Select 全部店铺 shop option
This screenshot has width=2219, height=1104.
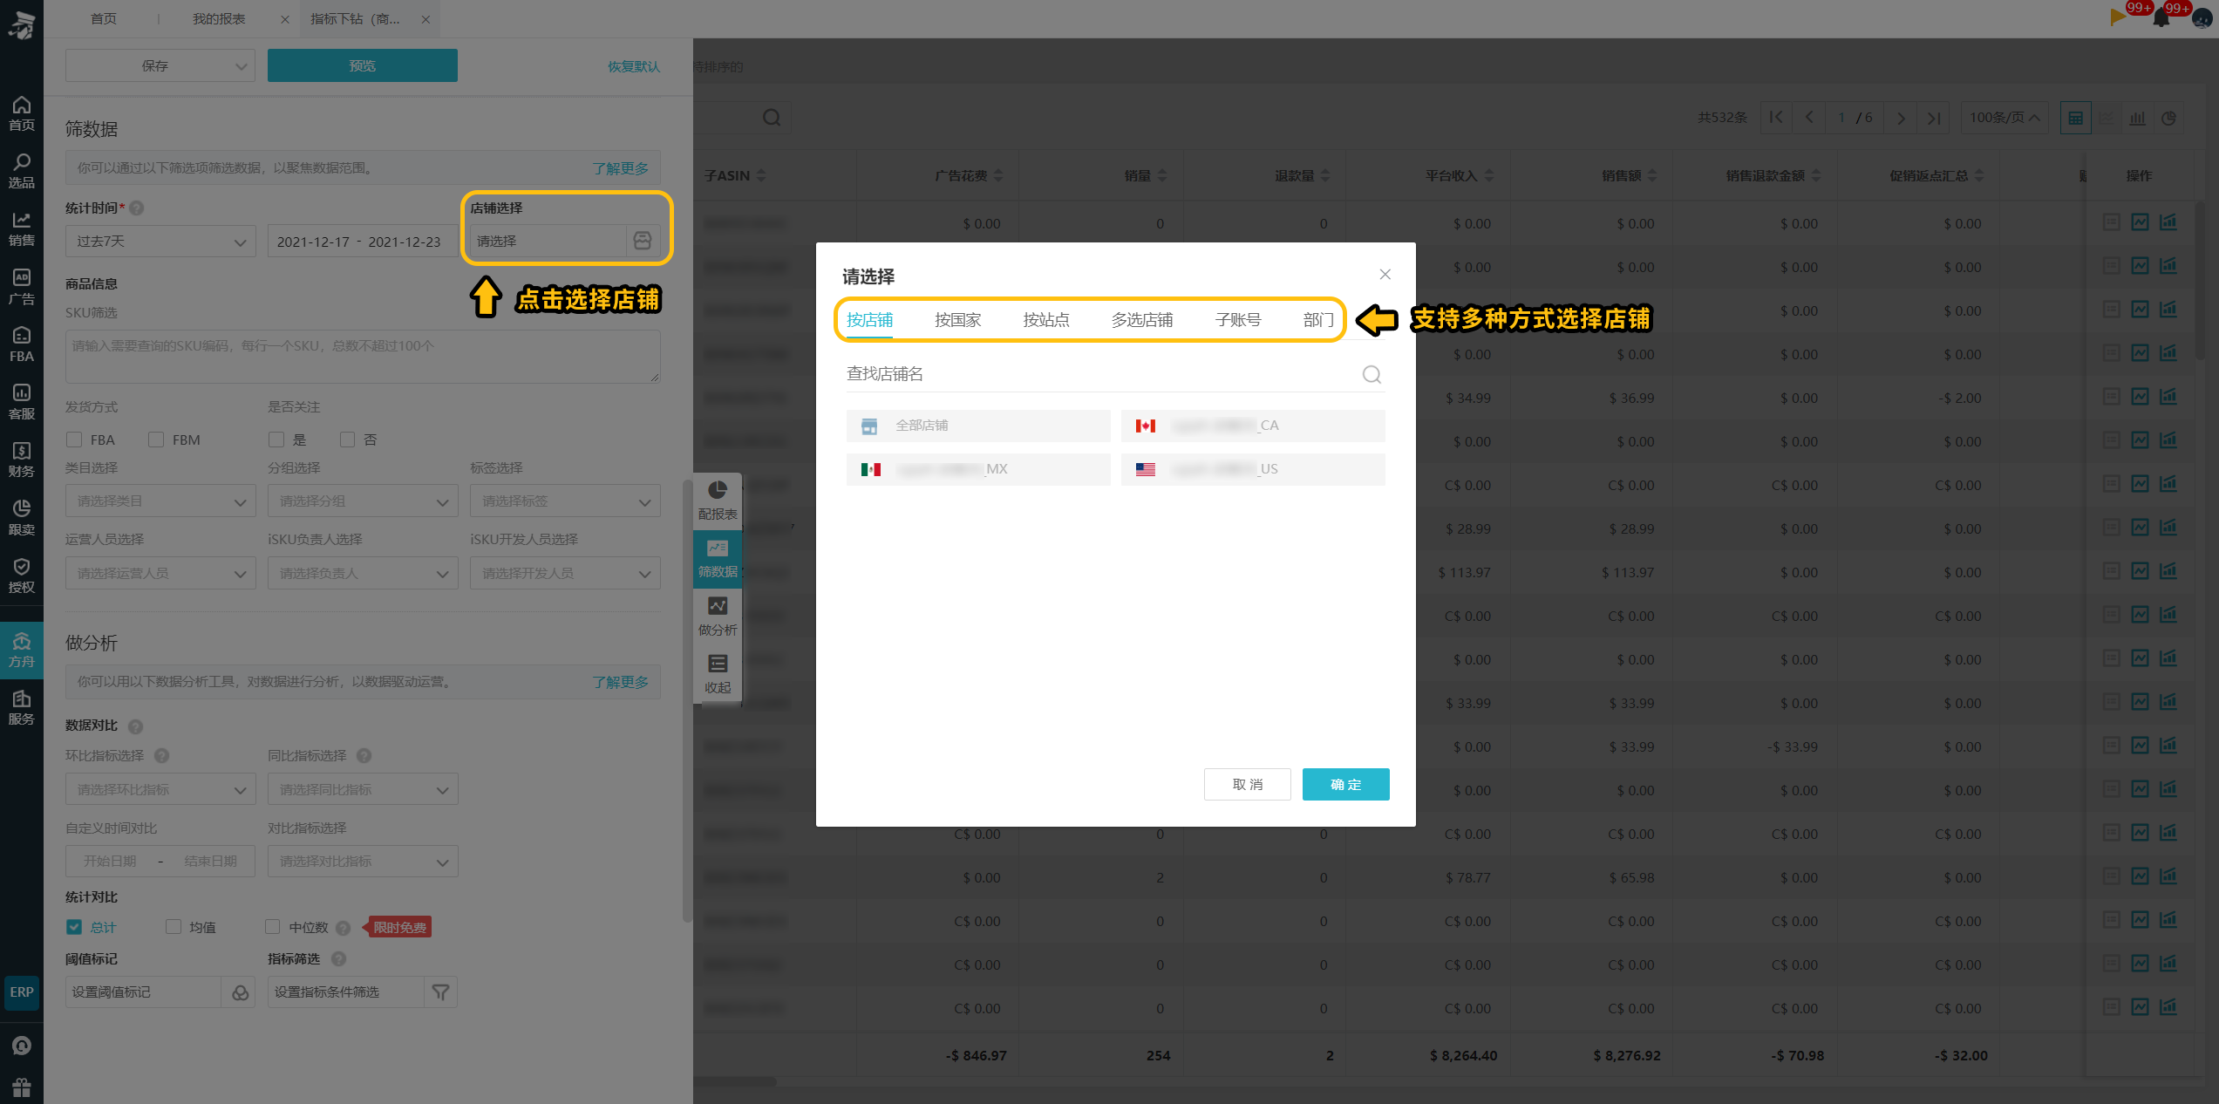977,426
